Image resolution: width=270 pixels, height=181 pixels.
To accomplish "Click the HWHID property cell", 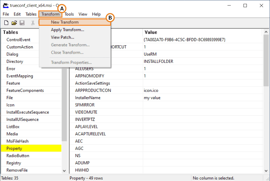I will click(x=106, y=170).
